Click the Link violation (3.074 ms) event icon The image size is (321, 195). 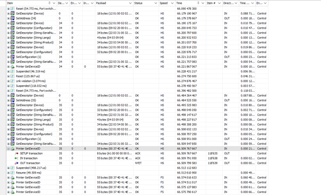point(13,81)
